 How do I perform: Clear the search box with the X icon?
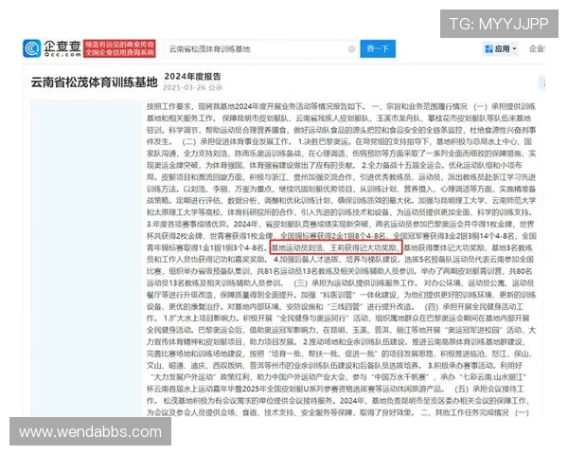coord(351,49)
